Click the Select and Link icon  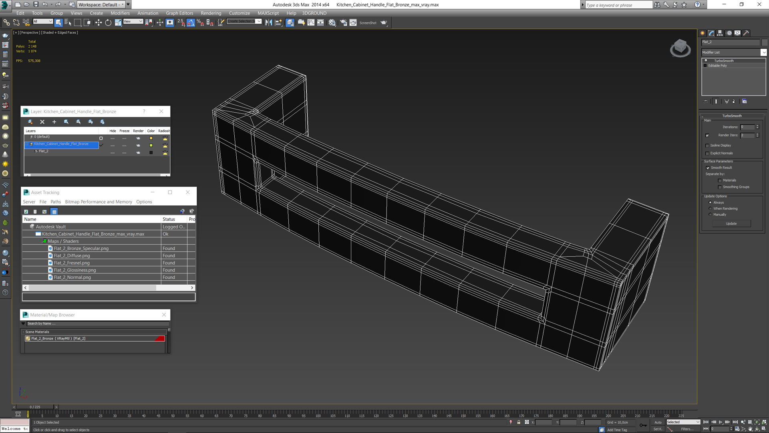click(x=6, y=23)
